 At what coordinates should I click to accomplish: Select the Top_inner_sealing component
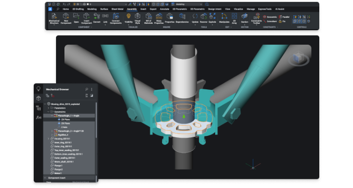click(x=66, y=150)
